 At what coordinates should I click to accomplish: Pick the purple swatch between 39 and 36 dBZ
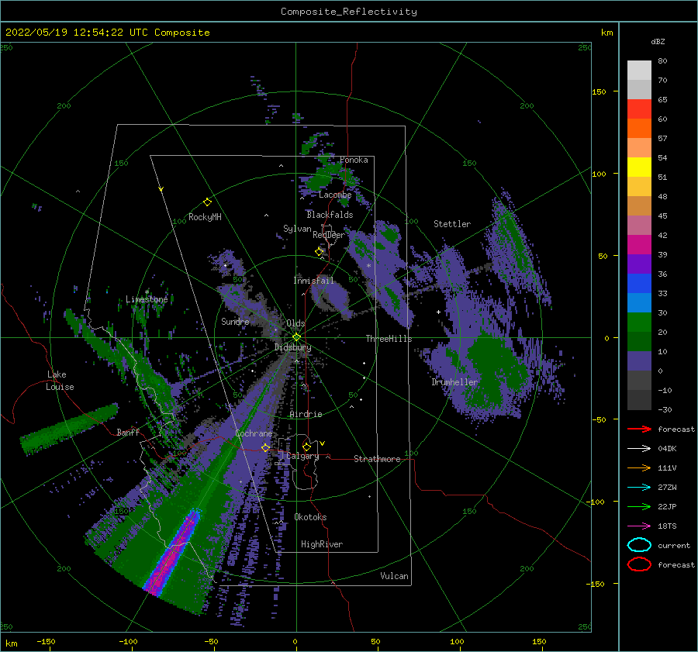pos(639,264)
